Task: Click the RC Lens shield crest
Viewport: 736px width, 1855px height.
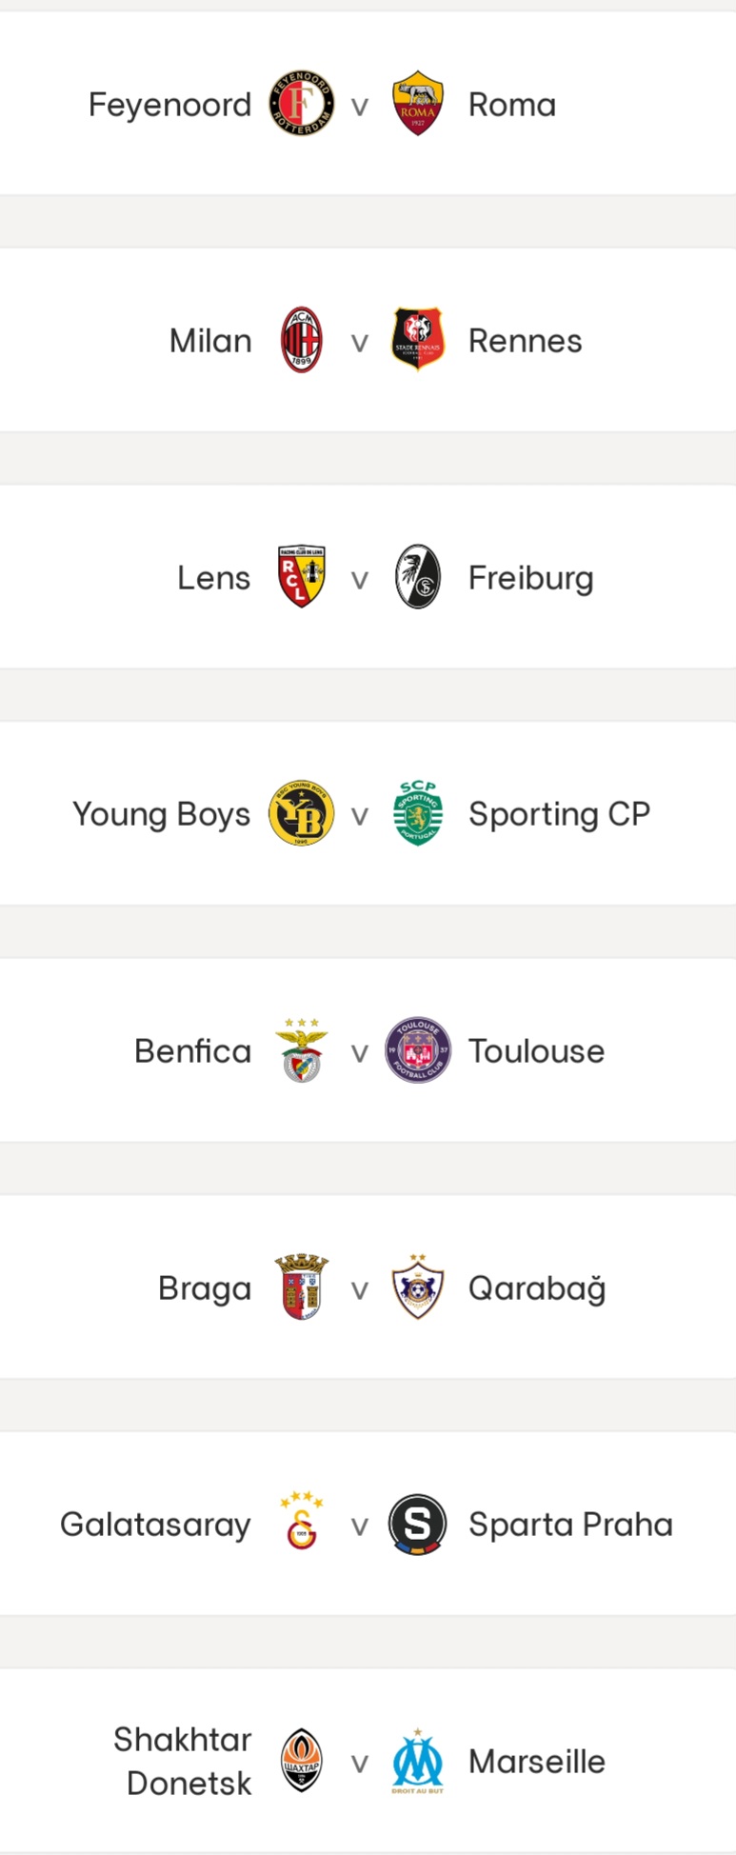Action: click(x=301, y=576)
